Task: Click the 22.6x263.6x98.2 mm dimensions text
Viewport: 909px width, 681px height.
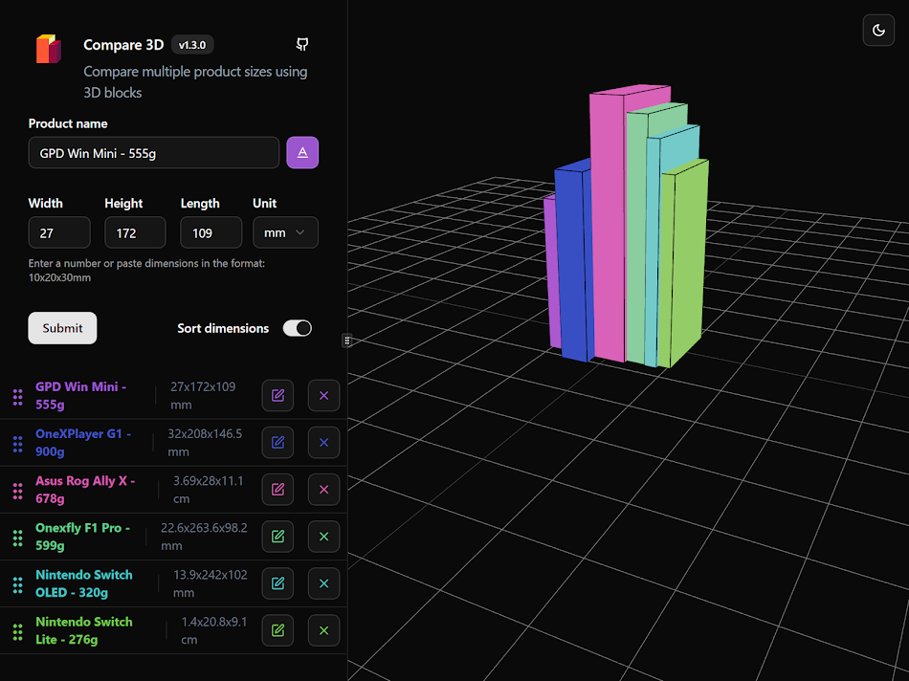Action: point(204,537)
